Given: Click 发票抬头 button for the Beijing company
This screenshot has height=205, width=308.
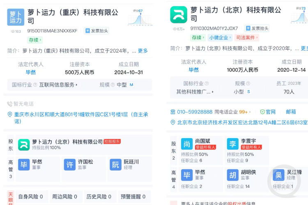Looking at the screenshot, I should 257,28.
